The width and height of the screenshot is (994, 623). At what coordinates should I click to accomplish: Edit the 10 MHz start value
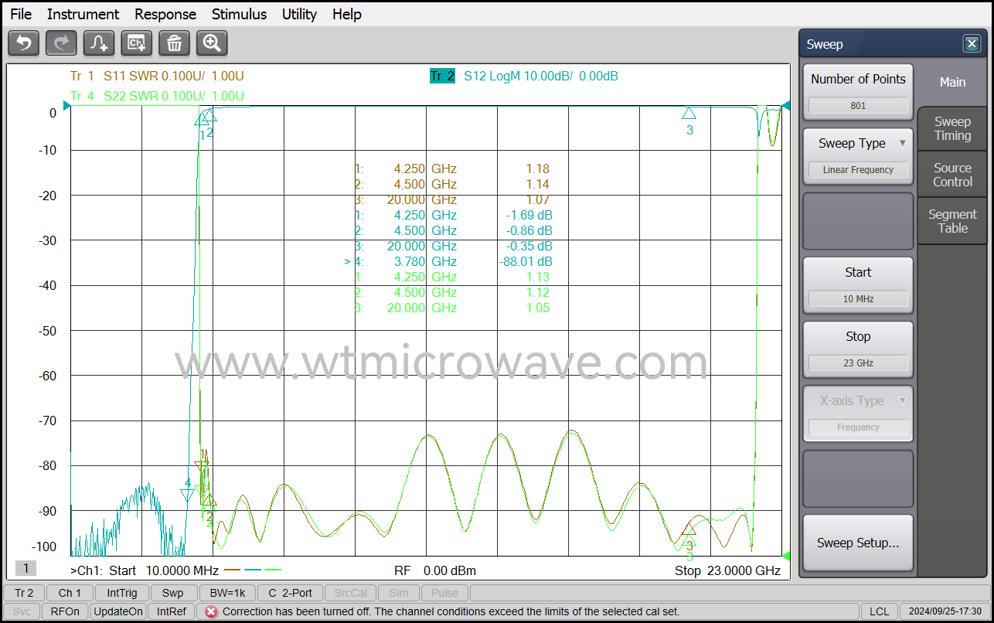pyautogui.click(x=858, y=299)
